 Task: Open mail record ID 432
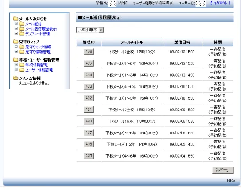click(89, 98)
